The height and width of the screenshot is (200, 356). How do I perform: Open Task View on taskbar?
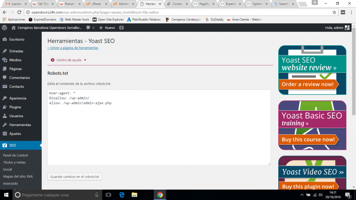[x=108, y=195]
